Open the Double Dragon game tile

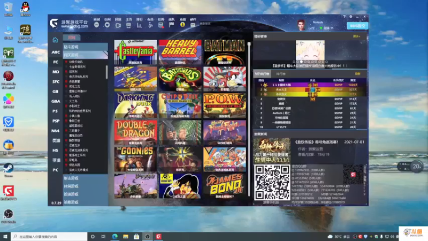pos(135,132)
